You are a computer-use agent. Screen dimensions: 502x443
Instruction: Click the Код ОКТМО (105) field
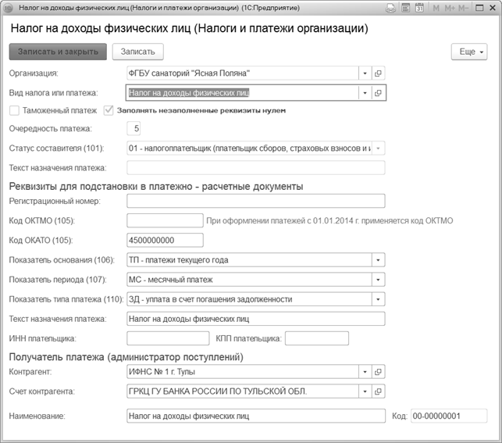pos(165,220)
